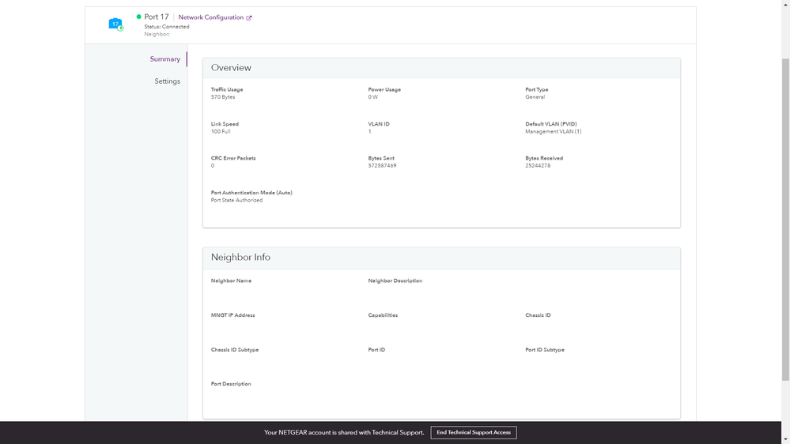
Task: Click the Status: Connected text
Action: (166, 27)
